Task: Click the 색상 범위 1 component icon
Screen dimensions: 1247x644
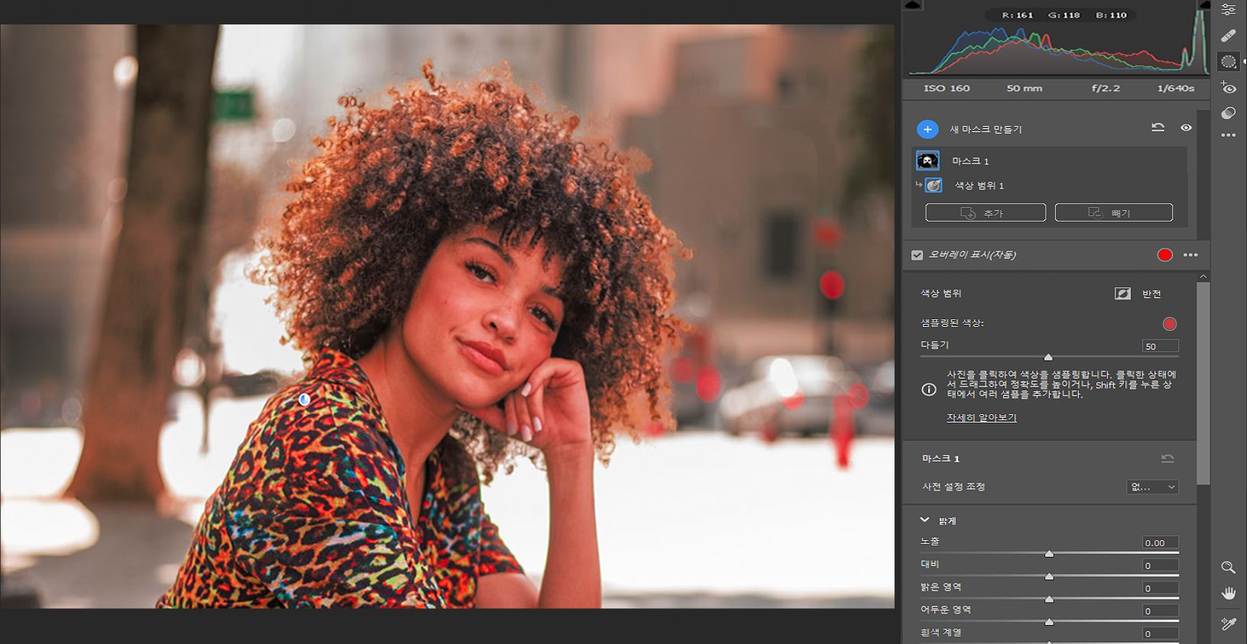Action: [x=934, y=186]
